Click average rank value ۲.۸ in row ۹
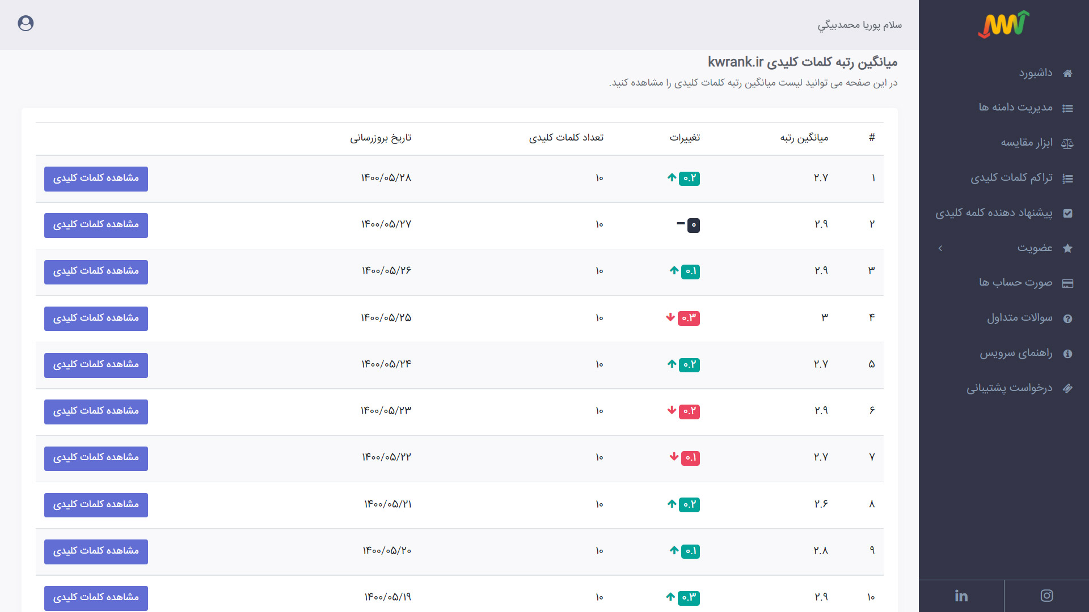The width and height of the screenshot is (1089, 612). pyautogui.click(x=821, y=551)
